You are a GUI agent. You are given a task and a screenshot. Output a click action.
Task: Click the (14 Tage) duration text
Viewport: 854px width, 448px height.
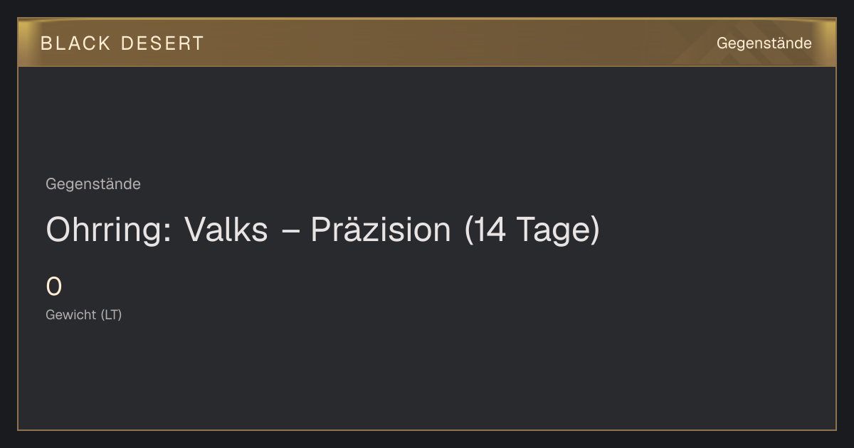pyautogui.click(x=532, y=230)
